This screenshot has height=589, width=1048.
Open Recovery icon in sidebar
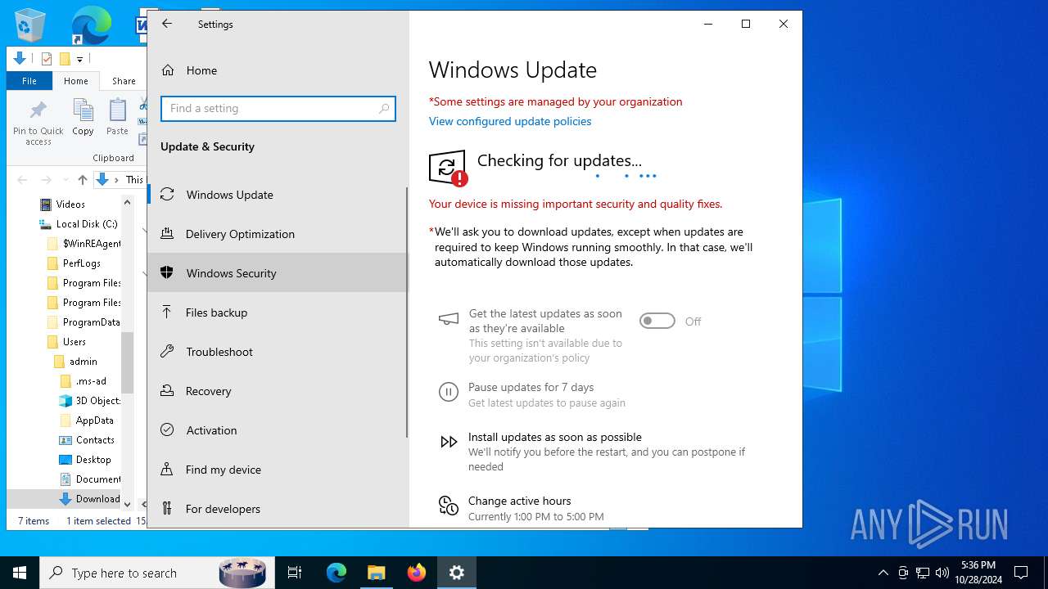tap(167, 391)
